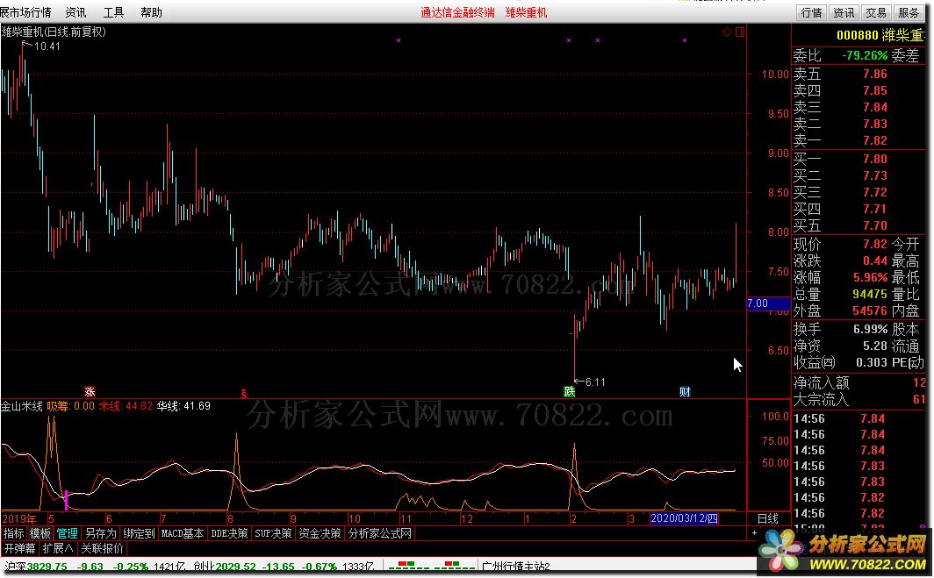Screen dimensions: 934x578
Task: Click the plus sign beside indicator tabs
Action: point(754,532)
